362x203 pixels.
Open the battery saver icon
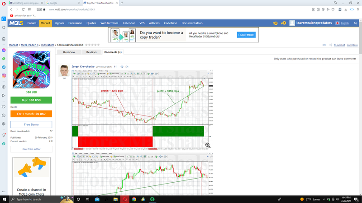(352, 9)
